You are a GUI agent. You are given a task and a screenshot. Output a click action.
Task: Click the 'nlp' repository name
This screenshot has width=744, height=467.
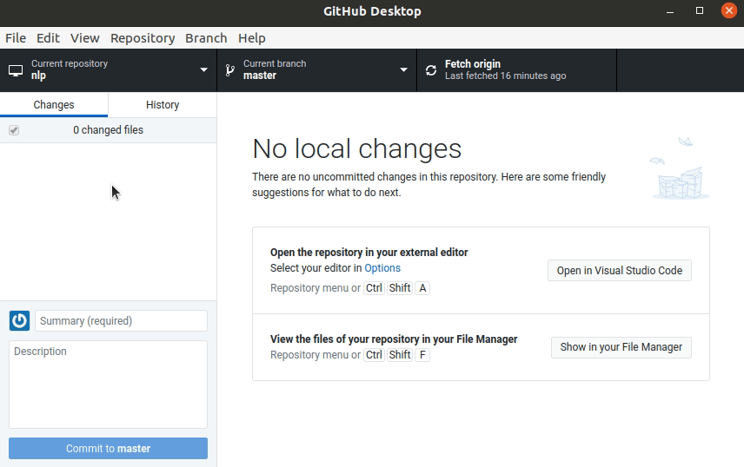[38, 76]
